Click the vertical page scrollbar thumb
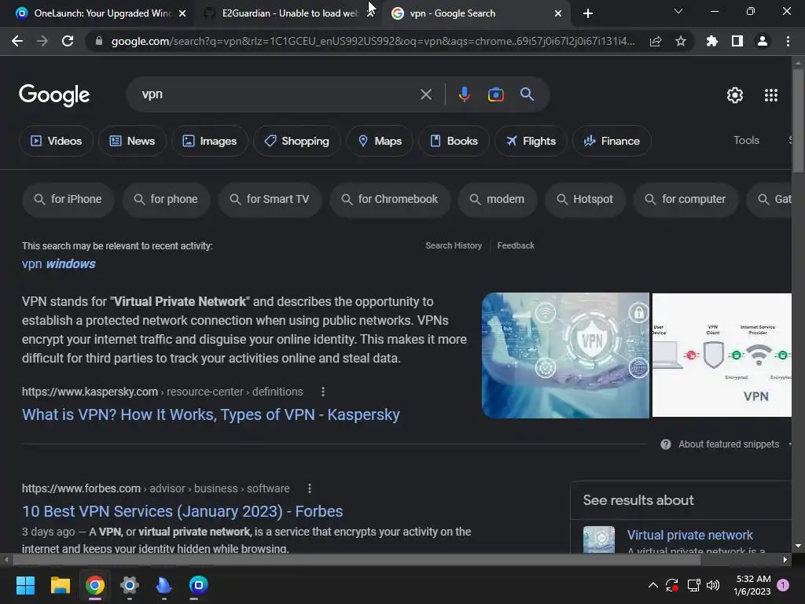This screenshot has height=604, width=805. tap(798, 120)
